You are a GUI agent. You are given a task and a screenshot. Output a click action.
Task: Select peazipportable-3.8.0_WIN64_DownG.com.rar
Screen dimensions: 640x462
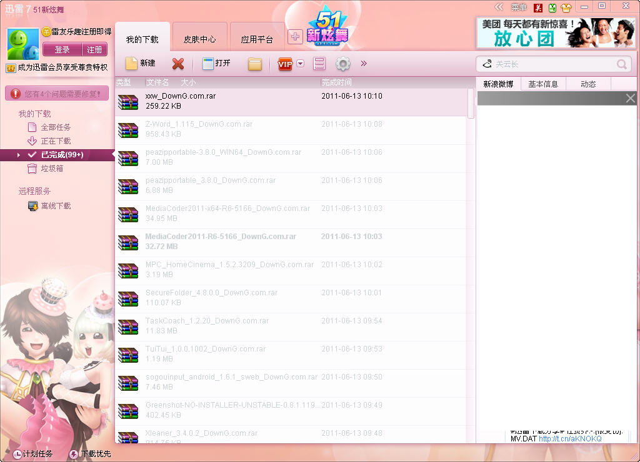pyautogui.click(x=291, y=158)
